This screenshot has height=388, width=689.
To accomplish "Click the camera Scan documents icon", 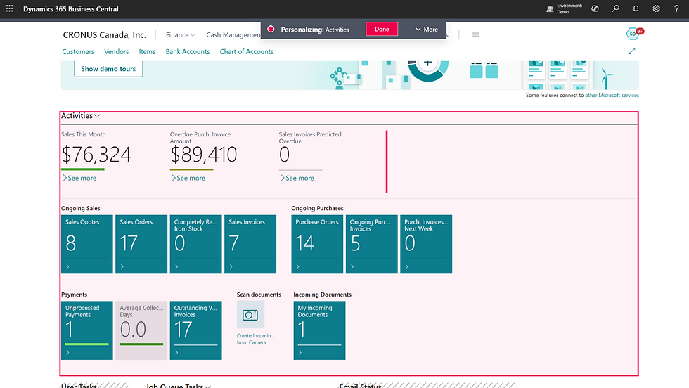I will 250,315.
